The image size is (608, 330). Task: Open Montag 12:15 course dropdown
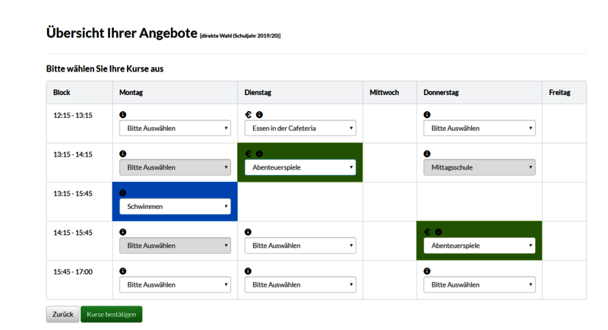tap(175, 129)
